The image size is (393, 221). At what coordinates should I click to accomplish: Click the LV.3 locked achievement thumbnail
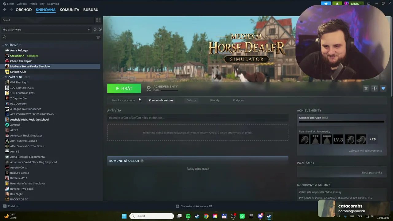tap(338, 139)
